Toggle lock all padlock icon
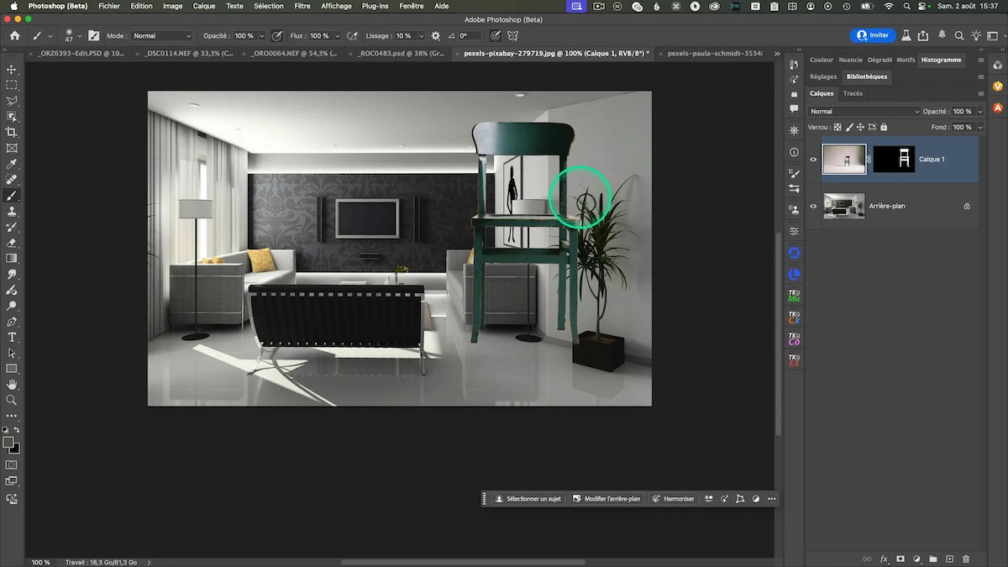1008x567 pixels. pos(883,127)
